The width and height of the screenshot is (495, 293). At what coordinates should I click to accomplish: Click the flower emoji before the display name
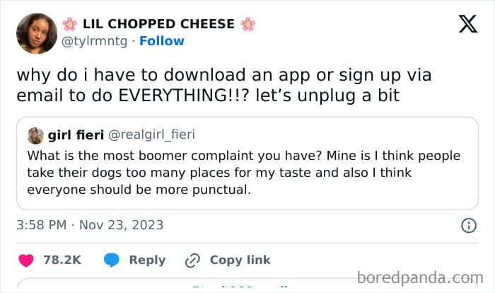(x=69, y=24)
